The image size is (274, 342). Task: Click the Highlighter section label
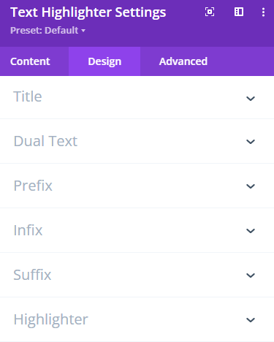[x=50, y=319]
